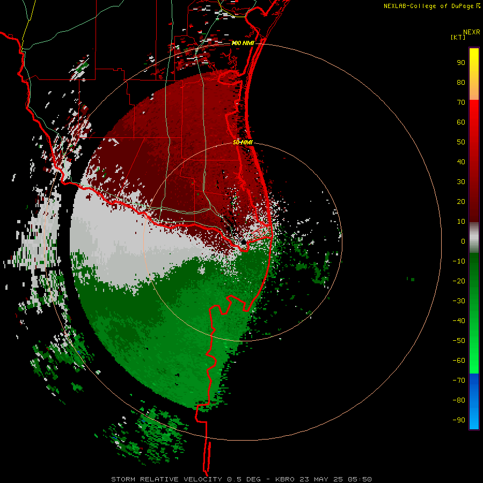Screen dimensions: 483x483
Task: Select the -10 scale label
Action: [x=459, y=261]
